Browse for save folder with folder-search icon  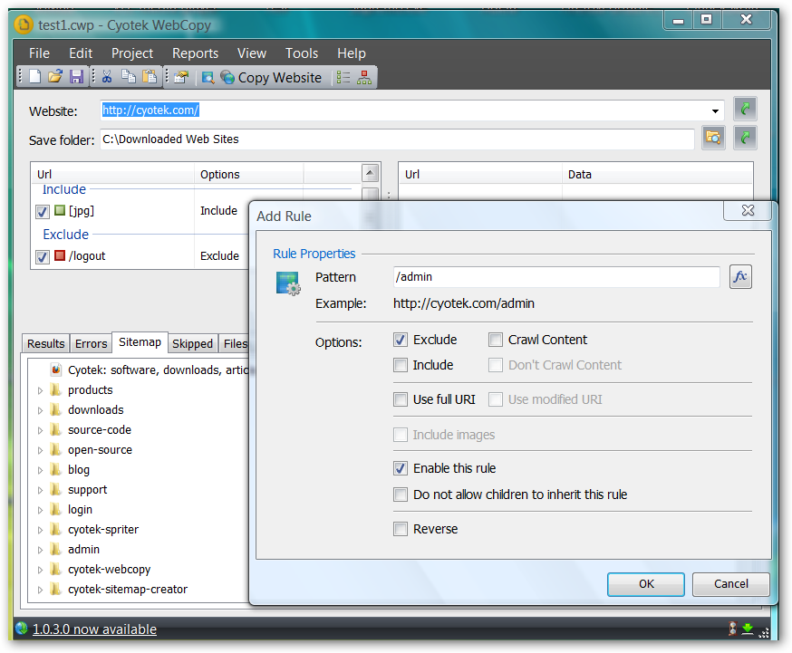[714, 138]
